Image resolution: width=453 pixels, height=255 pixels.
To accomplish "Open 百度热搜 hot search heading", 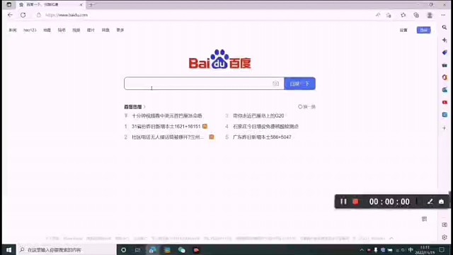I will point(134,107).
